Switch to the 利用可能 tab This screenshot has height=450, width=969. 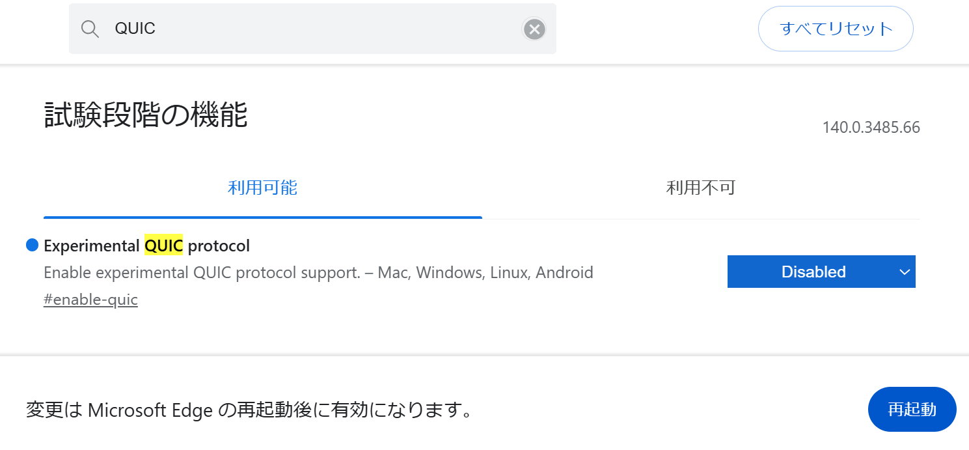(x=262, y=188)
